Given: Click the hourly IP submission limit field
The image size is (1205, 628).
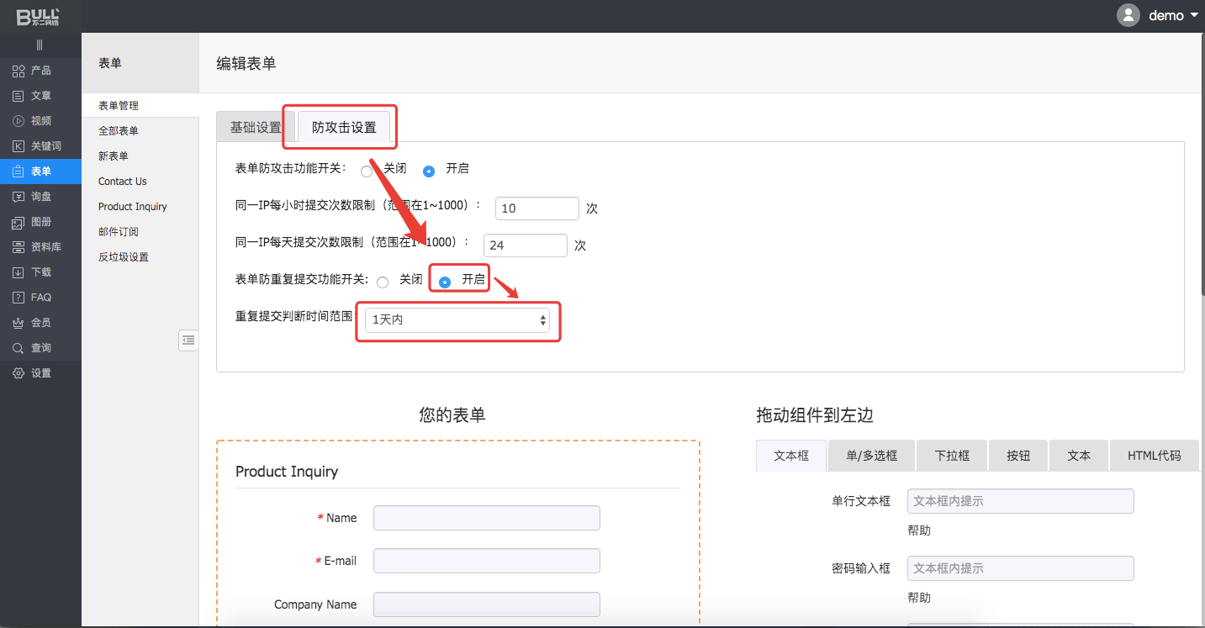Looking at the screenshot, I should 536,208.
